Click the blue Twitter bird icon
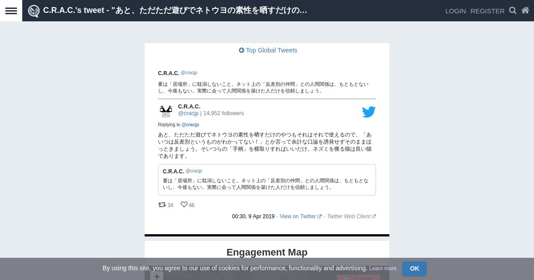 pos(369,112)
